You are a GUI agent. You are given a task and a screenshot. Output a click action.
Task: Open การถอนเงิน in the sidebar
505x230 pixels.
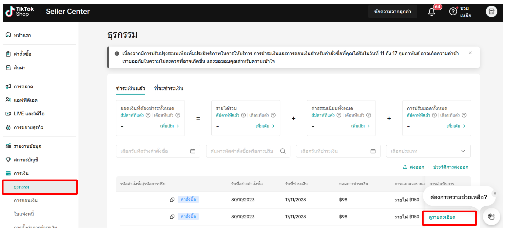26,200
